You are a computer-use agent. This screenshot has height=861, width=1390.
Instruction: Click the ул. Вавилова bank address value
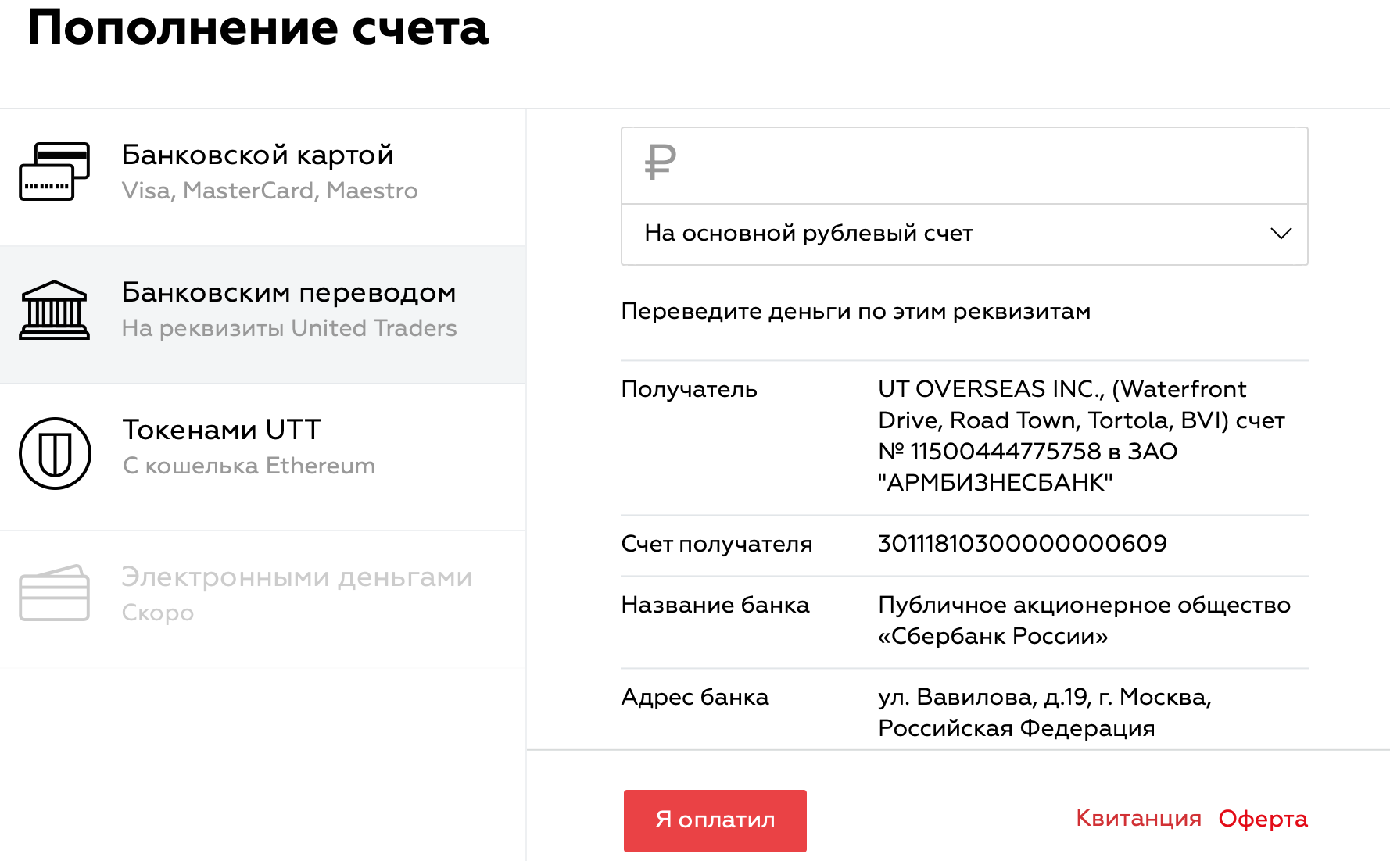[x=1044, y=713]
